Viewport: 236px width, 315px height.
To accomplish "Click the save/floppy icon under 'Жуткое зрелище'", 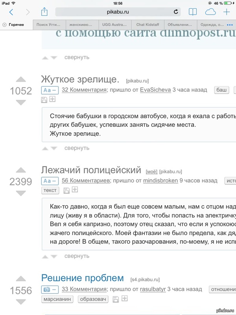I will 44,100.
